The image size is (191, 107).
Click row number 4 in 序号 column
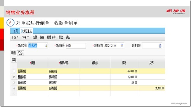pyautogui.click(x=14, y=88)
